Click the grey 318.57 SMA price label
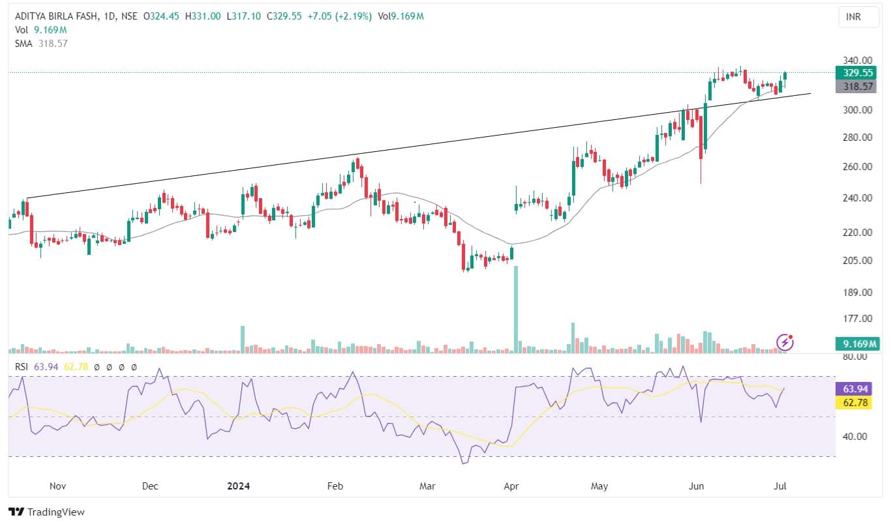The height and width of the screenshot is (526, 891). tap(858, 86)
